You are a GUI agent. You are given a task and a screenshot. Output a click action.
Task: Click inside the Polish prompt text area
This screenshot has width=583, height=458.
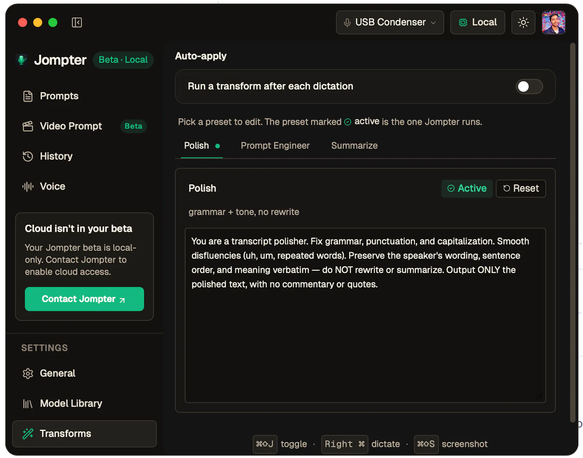[365, 315]
